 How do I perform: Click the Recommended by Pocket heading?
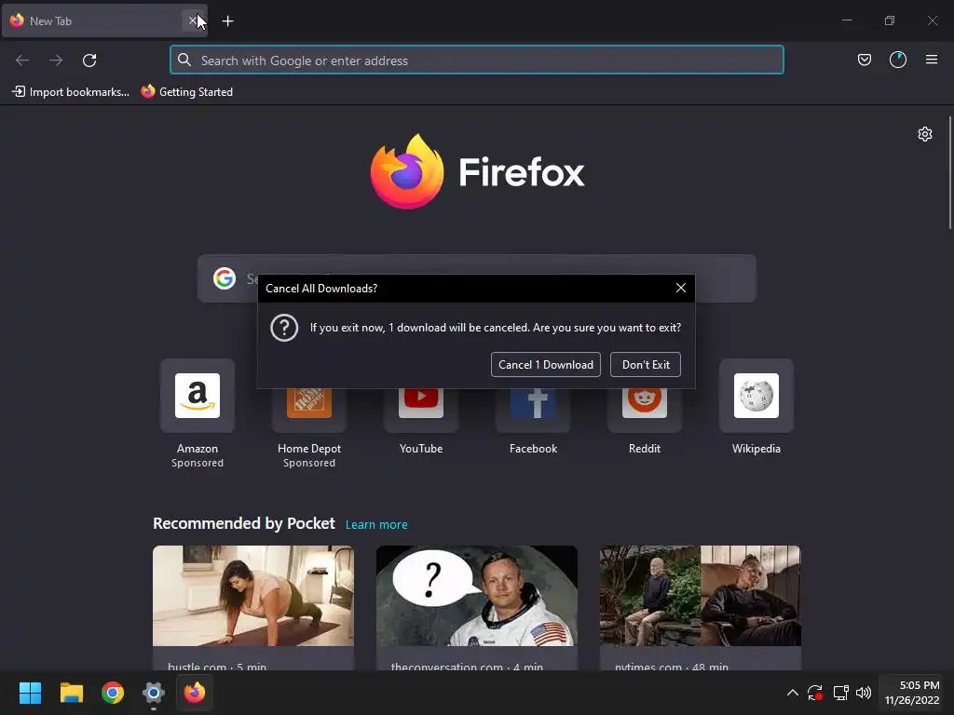pyautogui.click(x=243, y=523)
